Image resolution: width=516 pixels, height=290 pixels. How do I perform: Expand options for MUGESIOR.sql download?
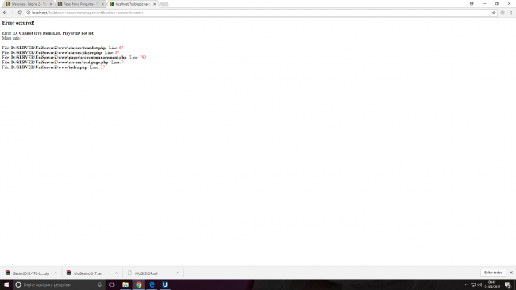click(x=177, y=273)
